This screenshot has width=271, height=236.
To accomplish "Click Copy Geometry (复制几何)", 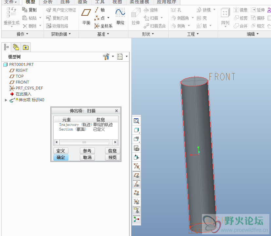I will (57, 18).
